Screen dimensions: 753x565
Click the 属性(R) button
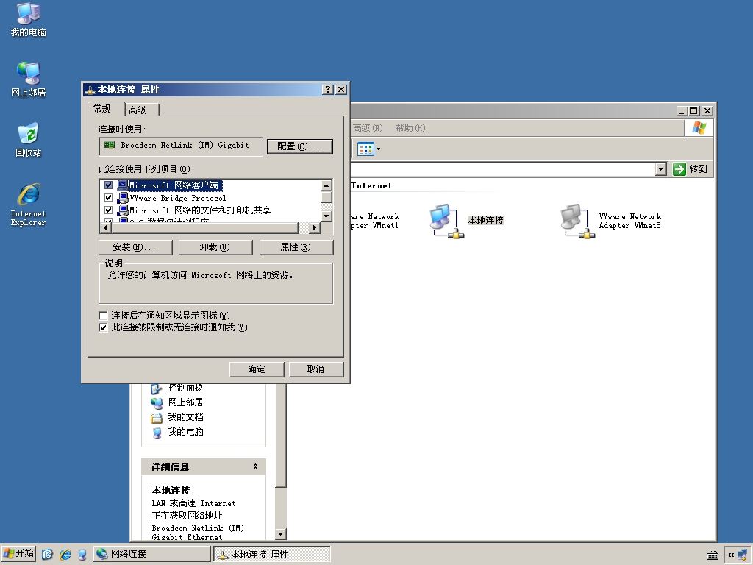[296, 247]
